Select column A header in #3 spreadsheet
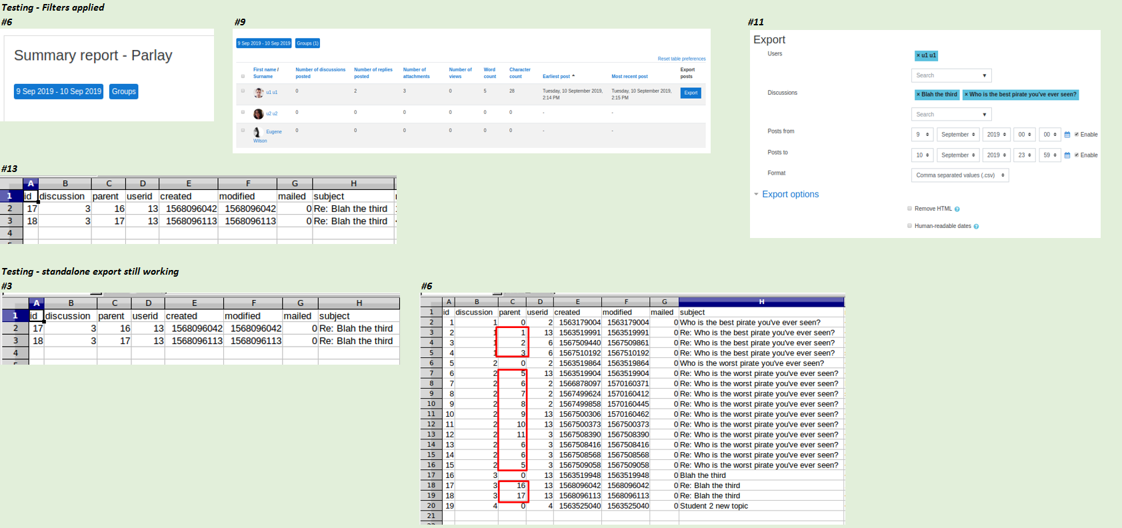 (x=36, y=303)
